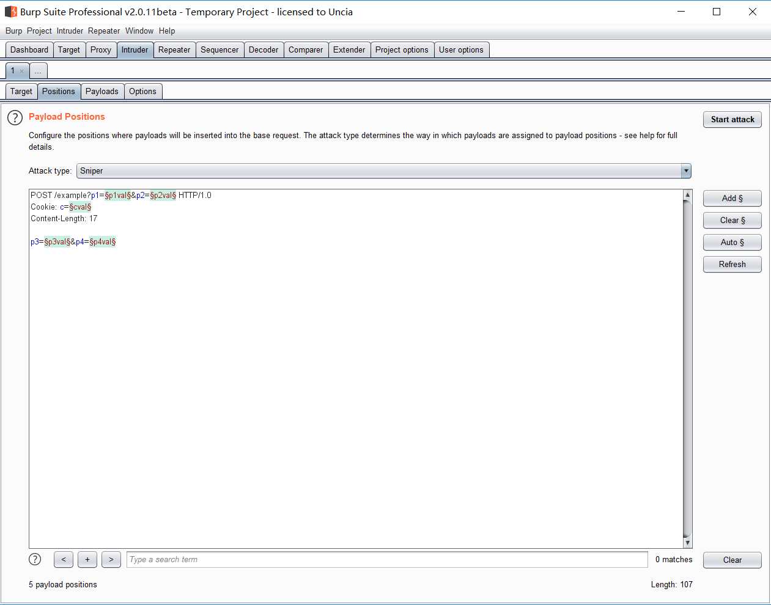This screenshot has height=605, width=771.
Task: Click the Burp Suite logo in title bar
Action: 11,12
